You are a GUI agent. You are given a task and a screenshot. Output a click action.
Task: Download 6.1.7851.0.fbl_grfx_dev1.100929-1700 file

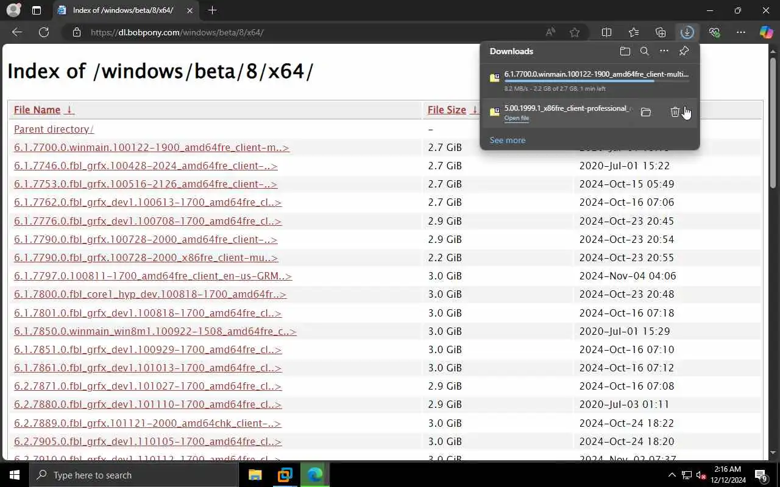[147, 349]
